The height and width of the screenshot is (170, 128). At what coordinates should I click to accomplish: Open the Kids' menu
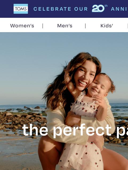point(107,26)
